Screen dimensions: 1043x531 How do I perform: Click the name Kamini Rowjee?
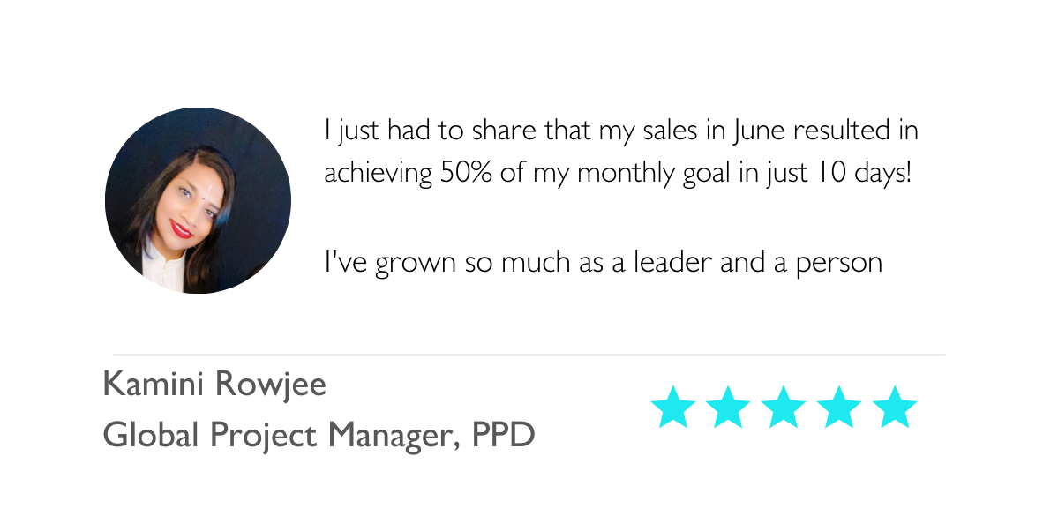coord(214,385)
